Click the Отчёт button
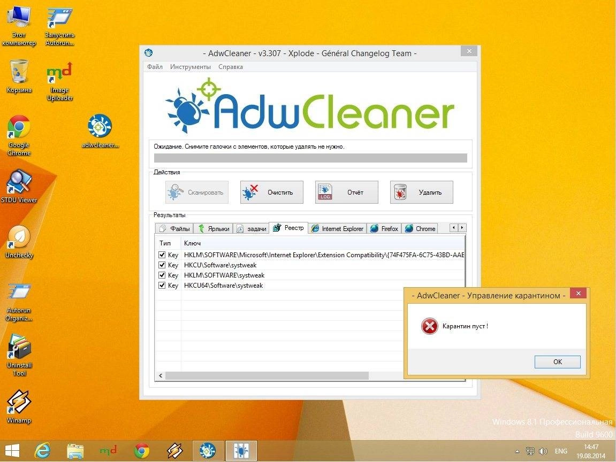The width and height of the screenshot is (616, 462). click(x=346, y=192)
